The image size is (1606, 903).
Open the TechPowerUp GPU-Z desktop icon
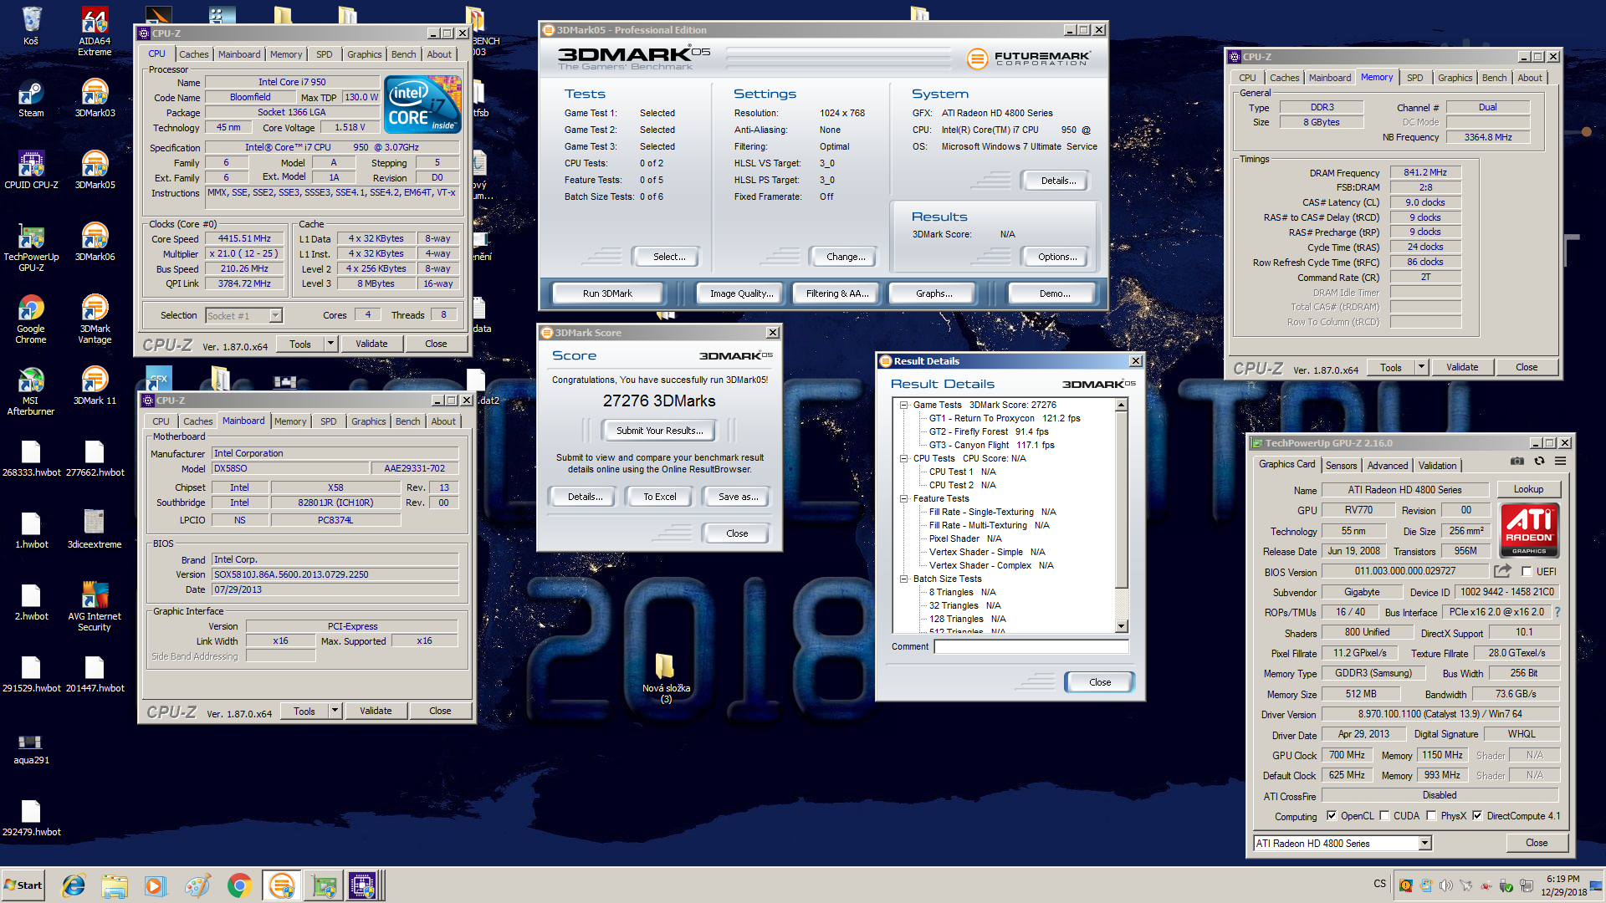(x=31, y=247)
